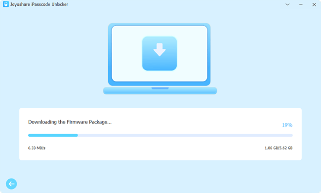The height and width of the screenshot is (193, 321).
Task: Click the 6.33 MB/s download speed
Action: coord(37,148)
